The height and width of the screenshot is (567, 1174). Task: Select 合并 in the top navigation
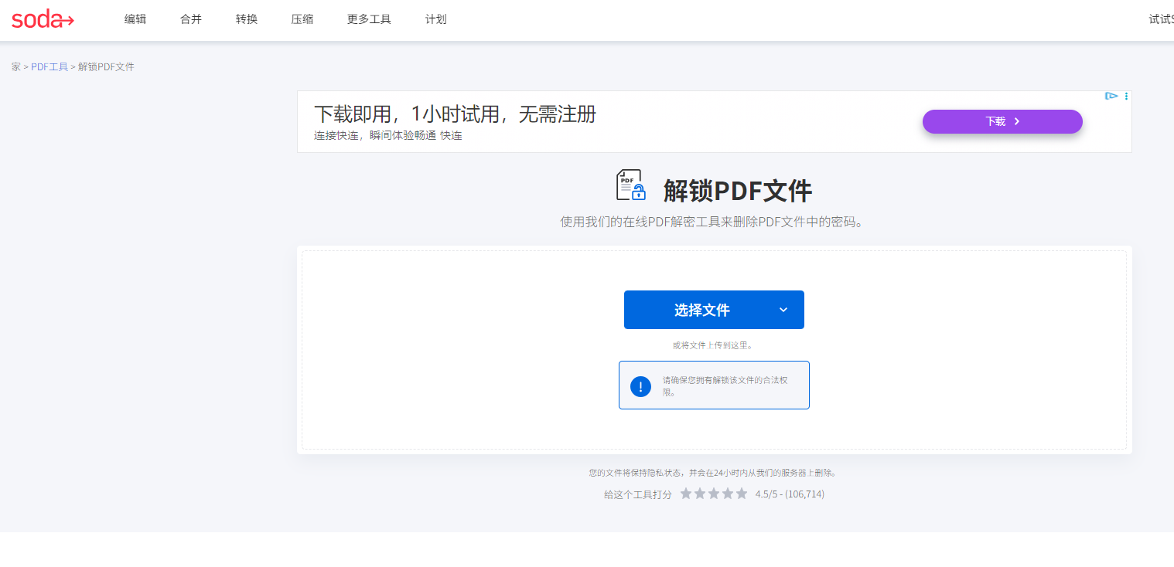191,19
